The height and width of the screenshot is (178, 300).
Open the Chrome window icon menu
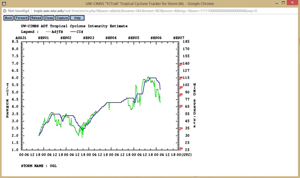(4, 4)
